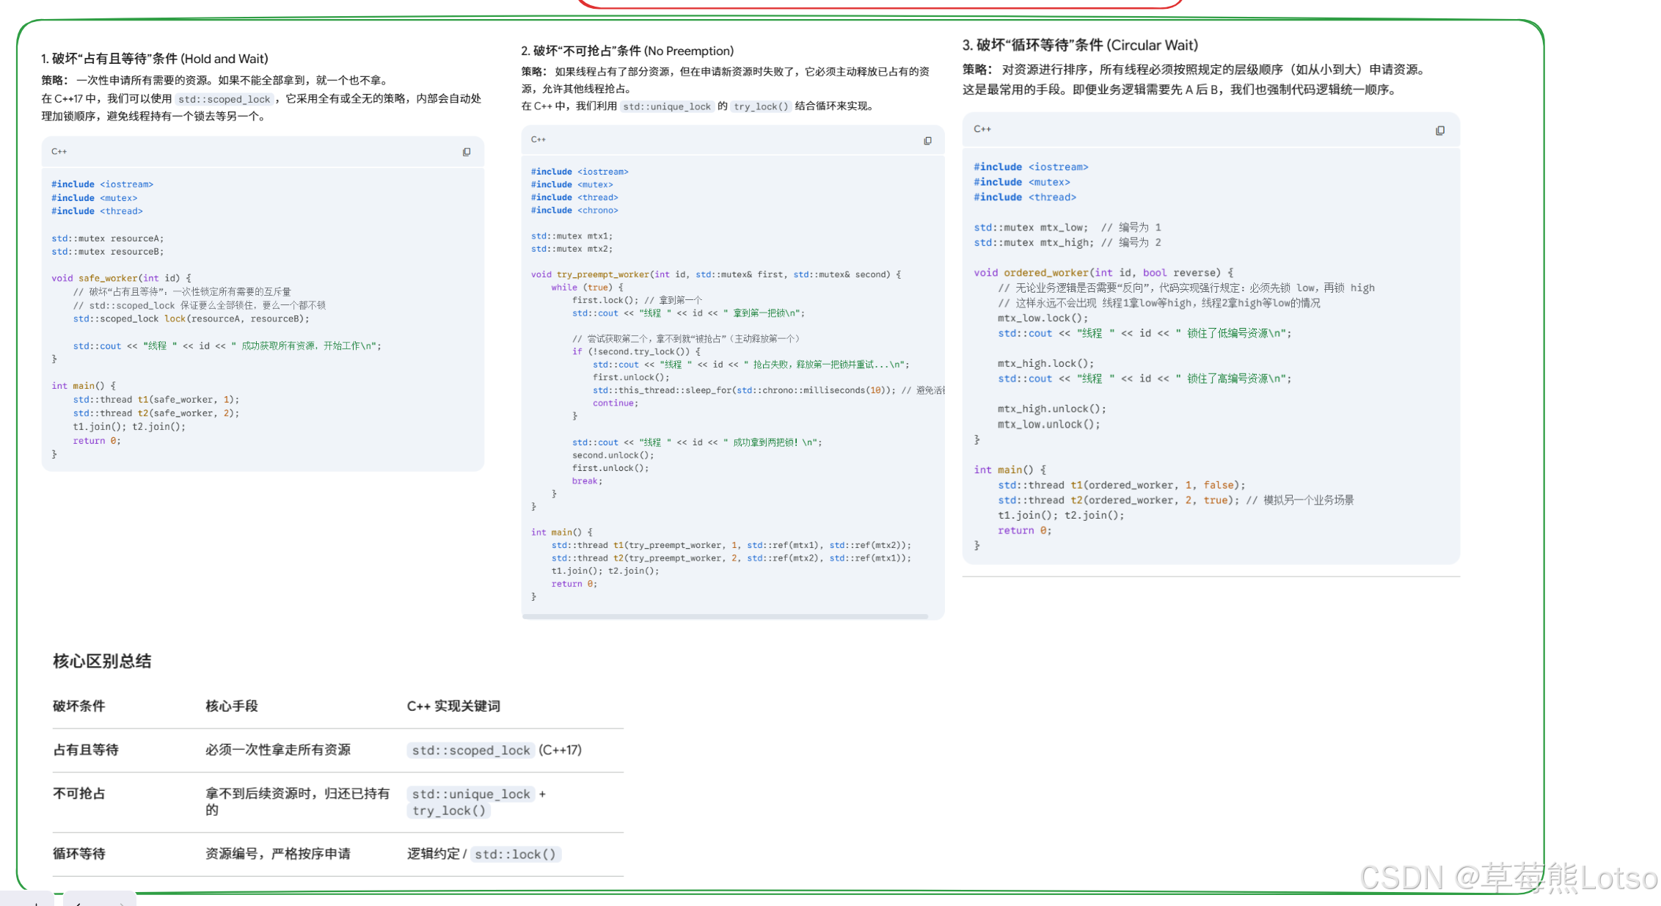Click the std::scoped_lock inline code in paragraph
Image resolution: width=1661 pixels, height=906 pixels.
(x=224, y=99)
